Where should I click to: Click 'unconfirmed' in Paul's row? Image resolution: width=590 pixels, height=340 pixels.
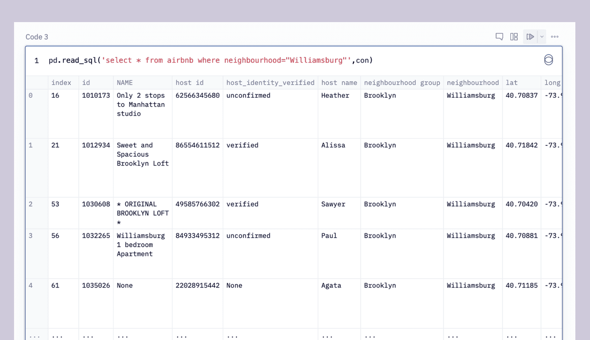248,235
